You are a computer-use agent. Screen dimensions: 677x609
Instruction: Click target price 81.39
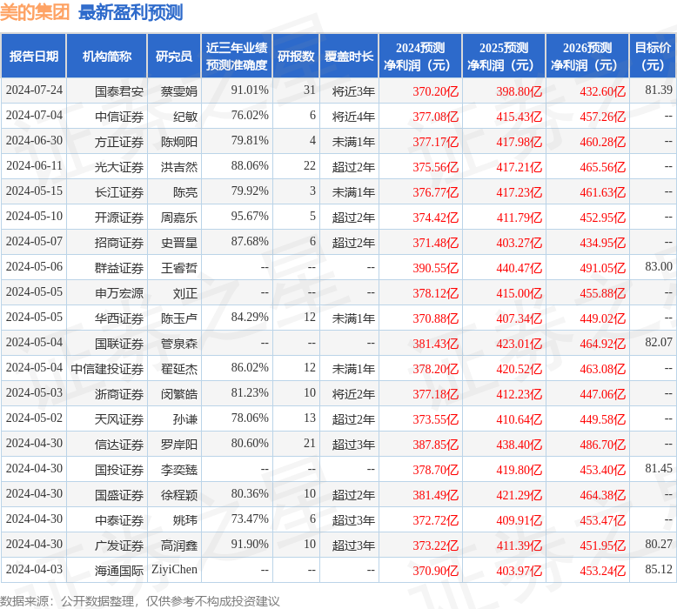(x=659, y=90)
